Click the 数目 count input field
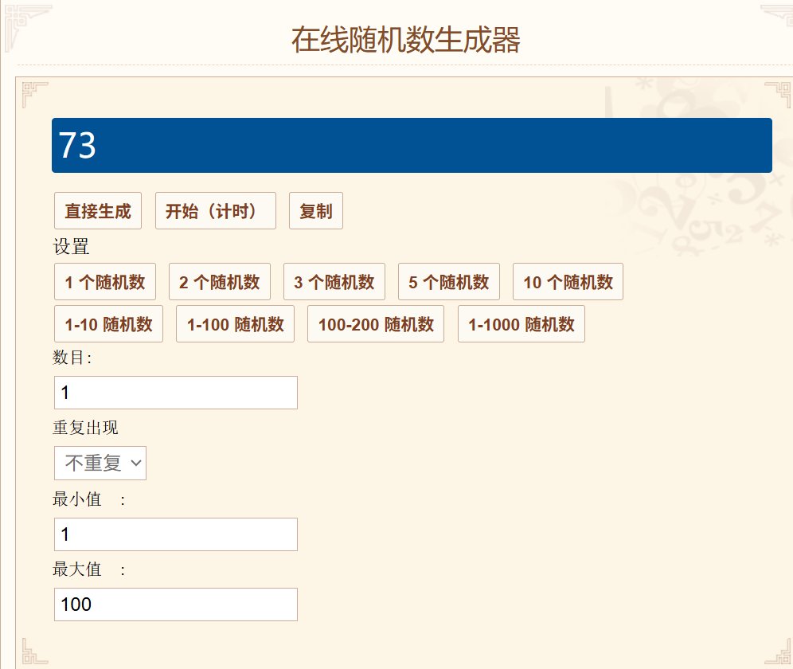This screenshot has width=793, height=669. (x=175, y=392)
